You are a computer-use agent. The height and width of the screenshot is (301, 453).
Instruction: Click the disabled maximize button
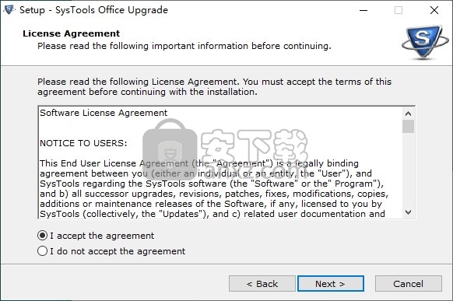pyautogui.click(x=399, y=10)
